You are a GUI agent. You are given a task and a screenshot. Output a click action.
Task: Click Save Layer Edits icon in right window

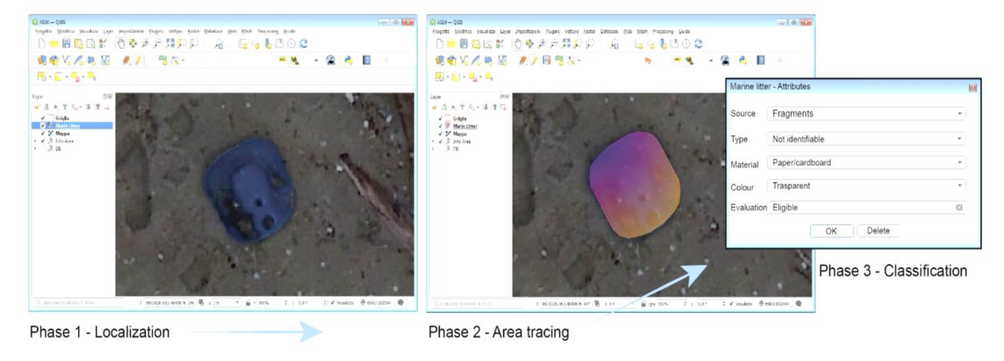[547, 60]
